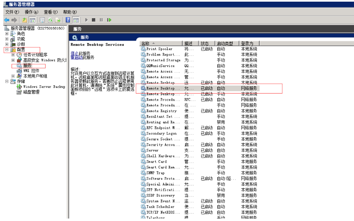
Task: Click the 重启动 service link
Action: point(76,58)
